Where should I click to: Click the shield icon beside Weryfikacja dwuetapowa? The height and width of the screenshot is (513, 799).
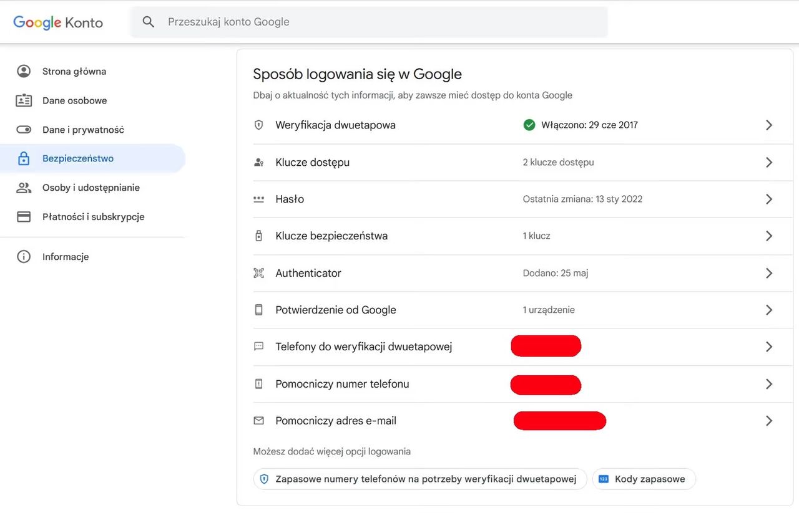coord(259,125)
